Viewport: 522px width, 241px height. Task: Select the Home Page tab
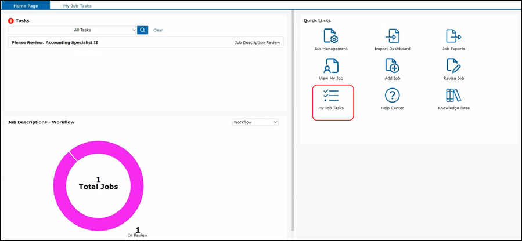click(x=26, y=6)
